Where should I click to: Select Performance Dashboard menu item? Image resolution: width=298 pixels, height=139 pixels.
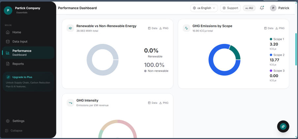28,53
